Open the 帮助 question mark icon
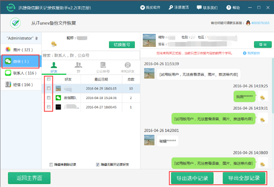274x187 pixels. click(x=229, y=7)
